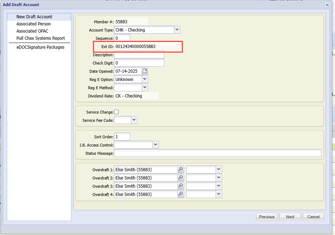Open the Pull Chex Systems Report section

pos(40,38)
